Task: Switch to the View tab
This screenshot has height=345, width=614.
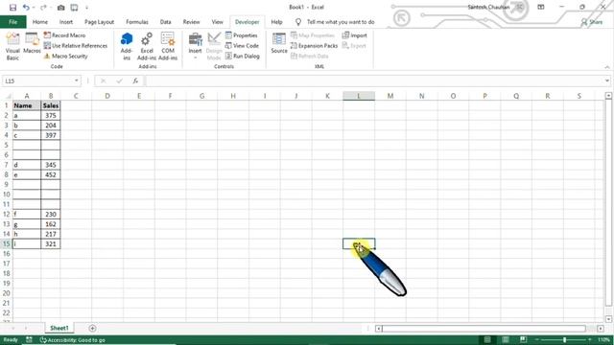Action: (218, 22)
